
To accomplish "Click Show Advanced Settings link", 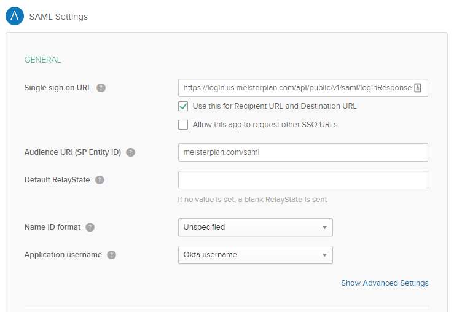I will click(x=385, y=283).
